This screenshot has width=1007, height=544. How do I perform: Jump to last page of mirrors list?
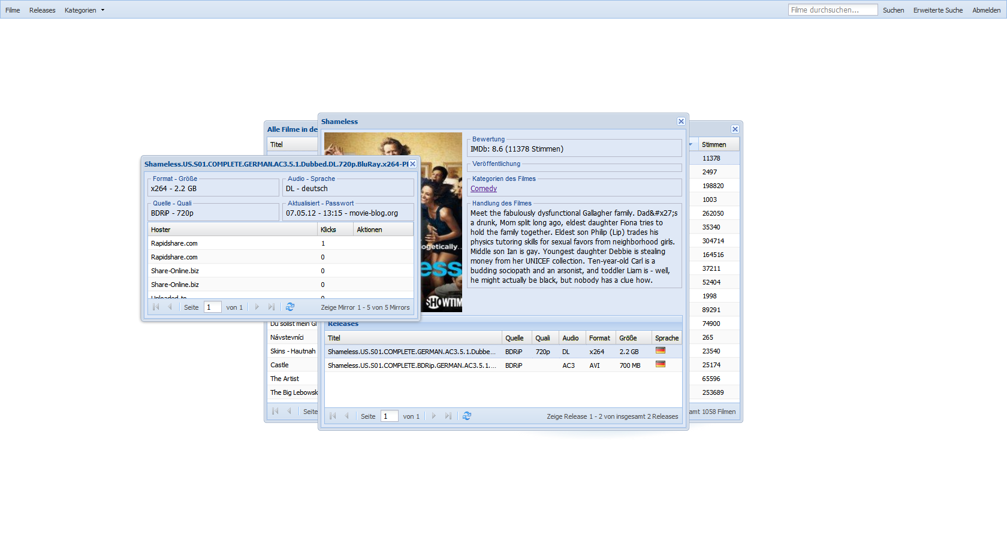click(x=272, y=307)
